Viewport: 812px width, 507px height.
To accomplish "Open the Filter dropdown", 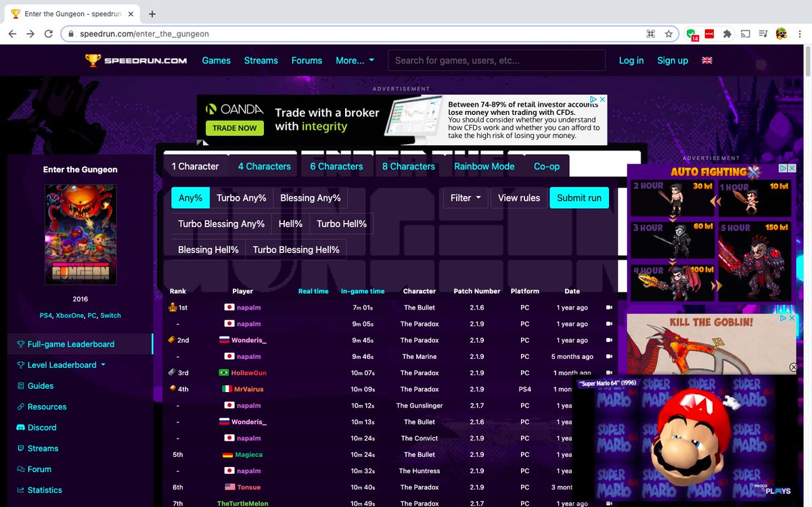I will pos(466,198).
